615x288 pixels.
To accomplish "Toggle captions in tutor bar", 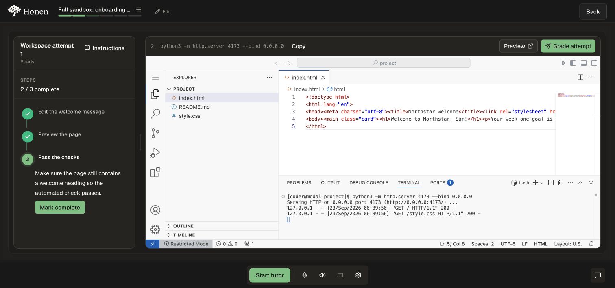I will click(340, 275).
